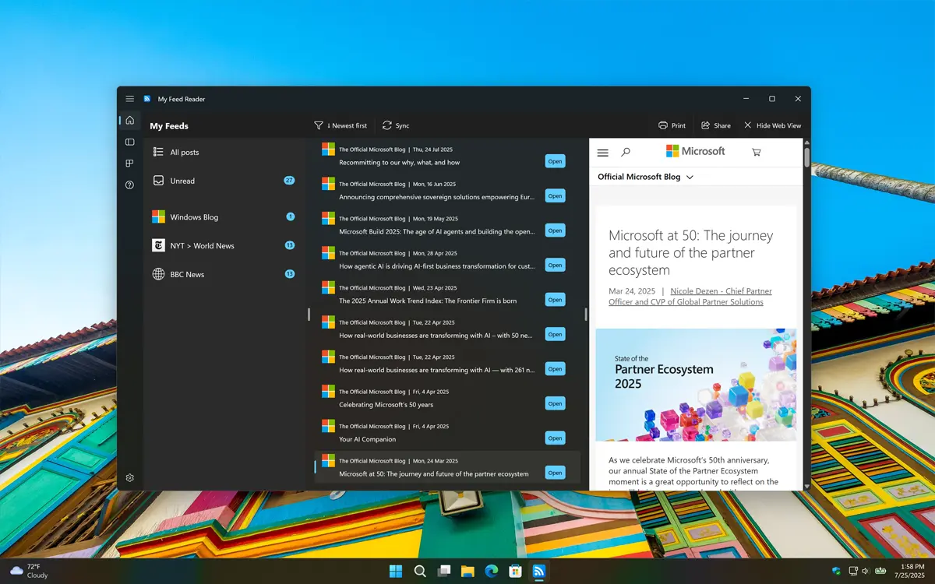The height and width of the screenshot is (584, 935).
Task: Hide the Web View pane
Action: (772, 125)
